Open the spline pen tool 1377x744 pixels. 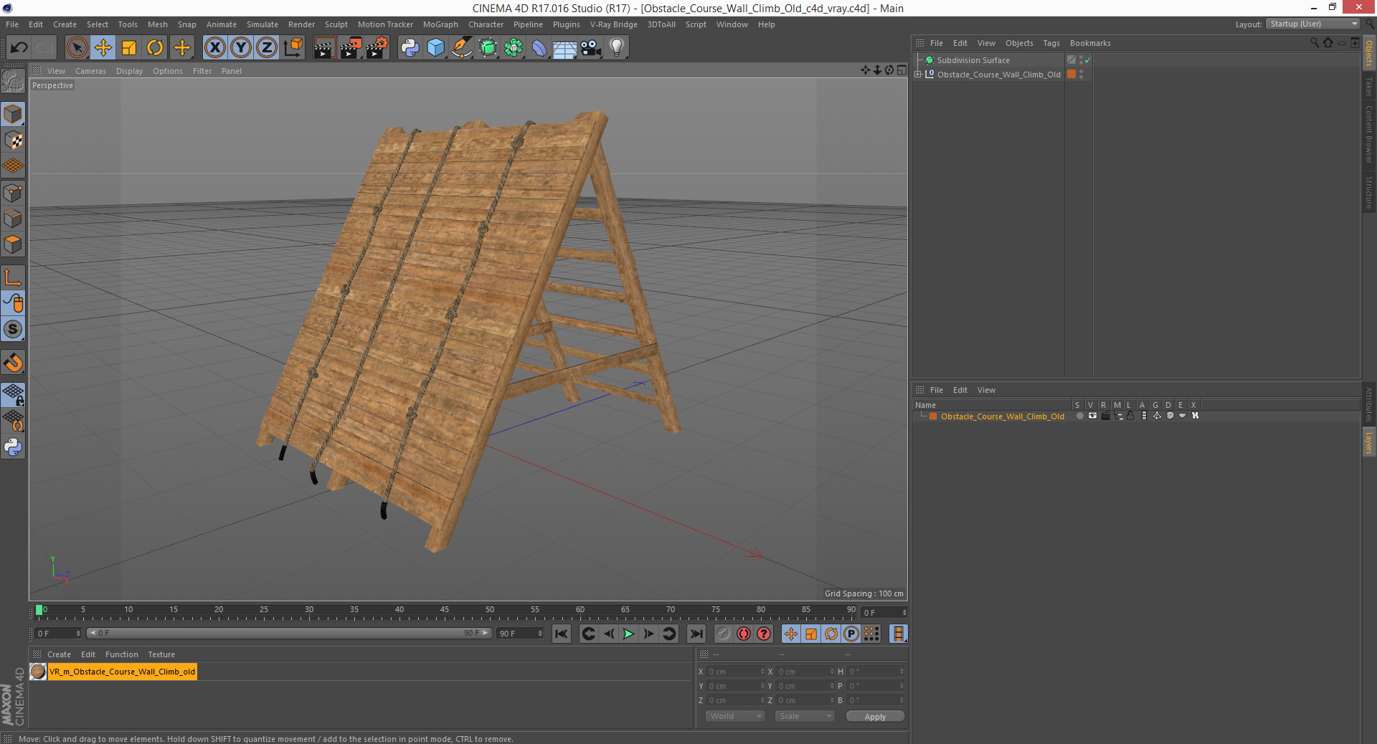pyautogui.click(x=462, y=48)
